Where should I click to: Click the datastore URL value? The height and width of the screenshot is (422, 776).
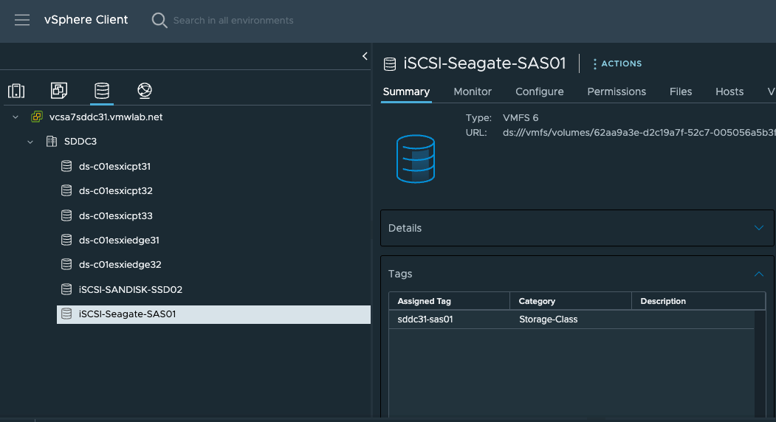pyautogui.click(x=639, y=133)
